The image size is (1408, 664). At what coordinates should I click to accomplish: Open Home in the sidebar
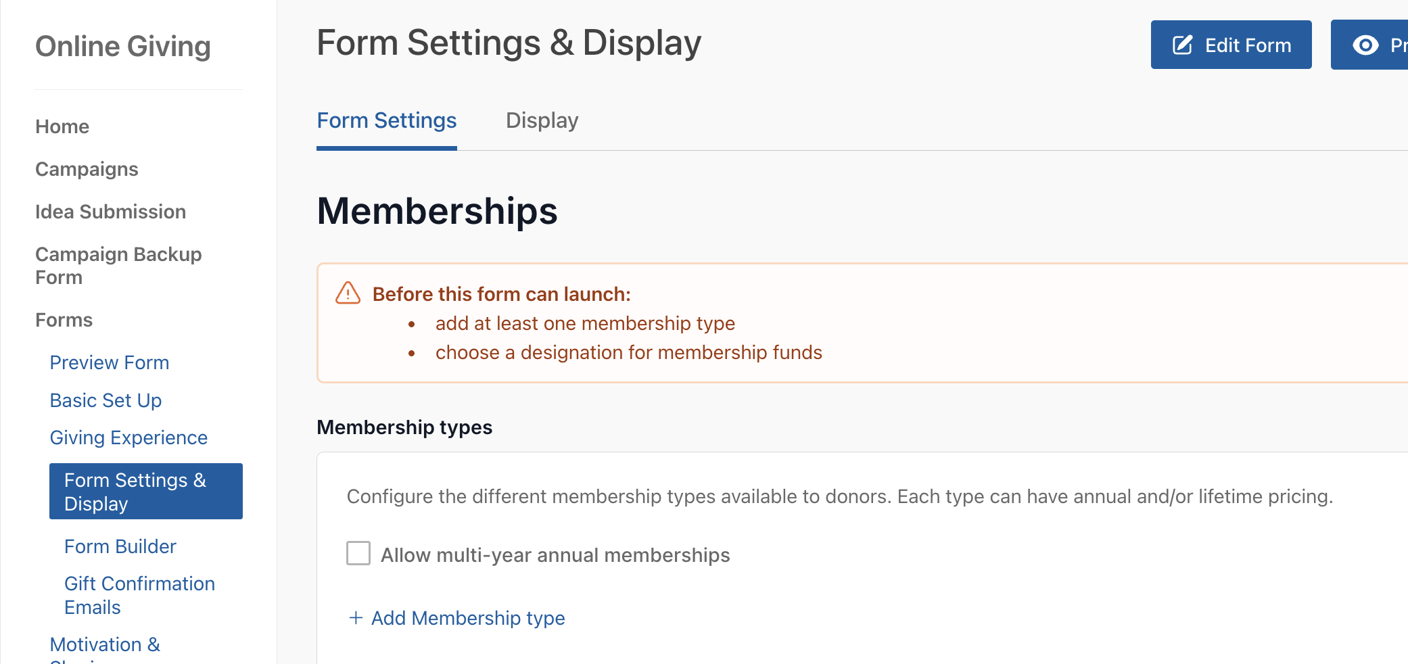pyautogui.click(x=62, y=126)
